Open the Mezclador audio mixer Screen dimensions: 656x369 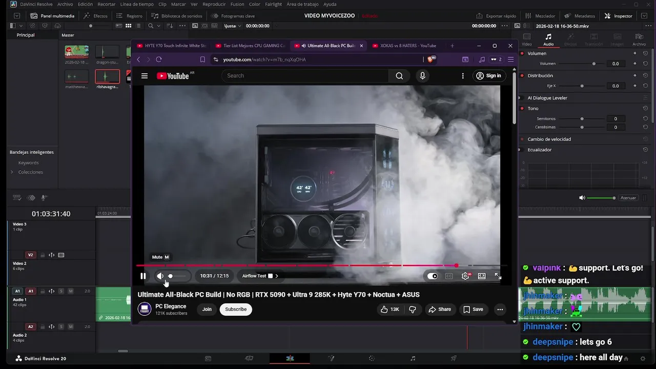click(x=540, y=16)
